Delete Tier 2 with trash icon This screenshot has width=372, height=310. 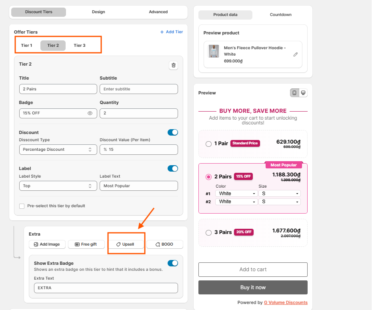coord(174,65)
